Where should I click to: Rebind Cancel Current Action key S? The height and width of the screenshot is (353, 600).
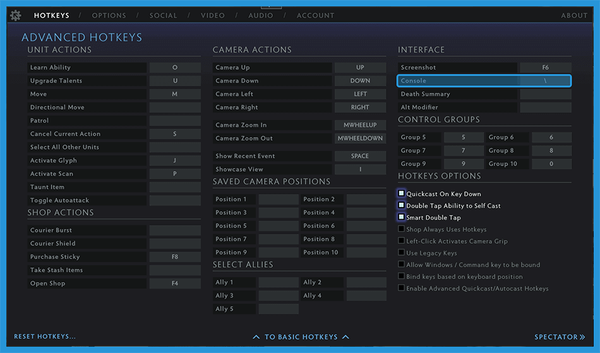(175, 134)
